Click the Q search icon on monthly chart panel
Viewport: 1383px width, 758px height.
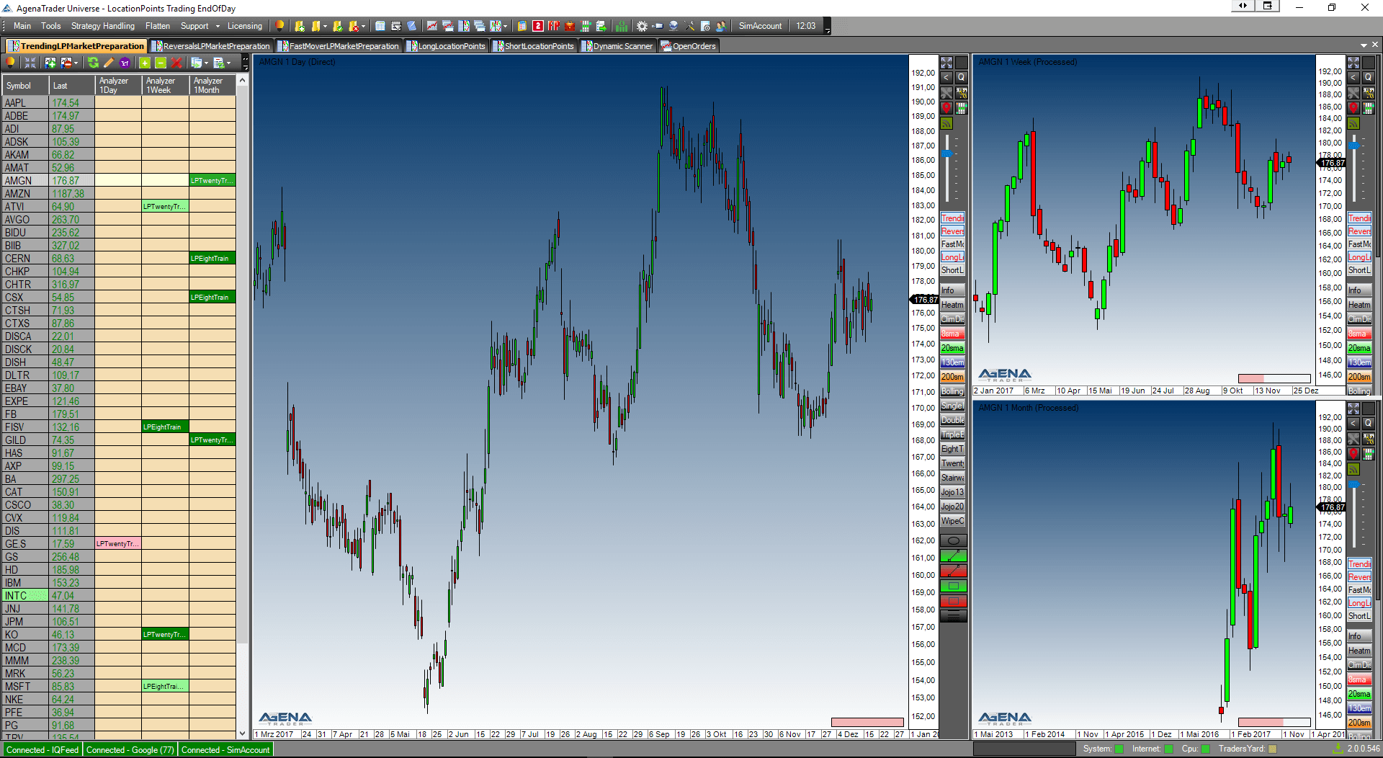[1368, 424]
